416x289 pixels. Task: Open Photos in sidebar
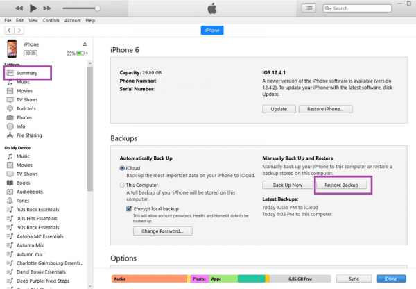24,117
